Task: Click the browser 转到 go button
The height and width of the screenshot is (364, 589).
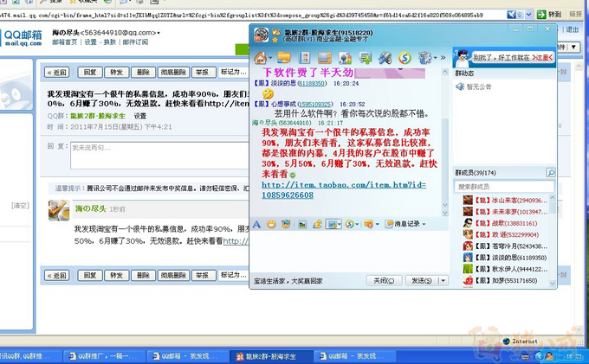Action: tap(549, 14)
